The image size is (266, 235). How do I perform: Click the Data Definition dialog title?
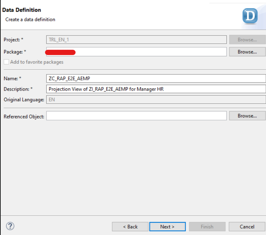pyautogui.click(x=22, y=10)
